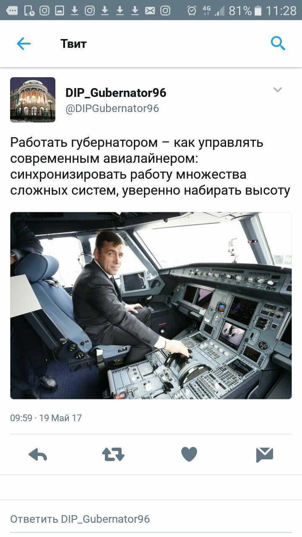The image size is (302, 537).
Task: Tap the reply arrow icon
Action: (x=38, y=454)
